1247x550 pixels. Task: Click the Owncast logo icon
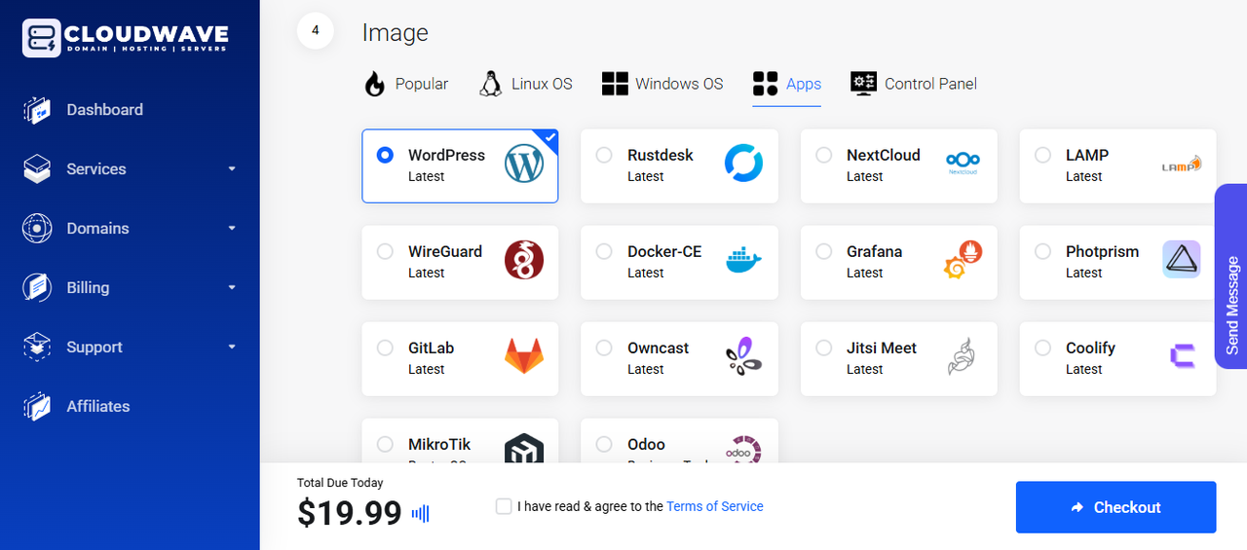click(x=743, y=356)
